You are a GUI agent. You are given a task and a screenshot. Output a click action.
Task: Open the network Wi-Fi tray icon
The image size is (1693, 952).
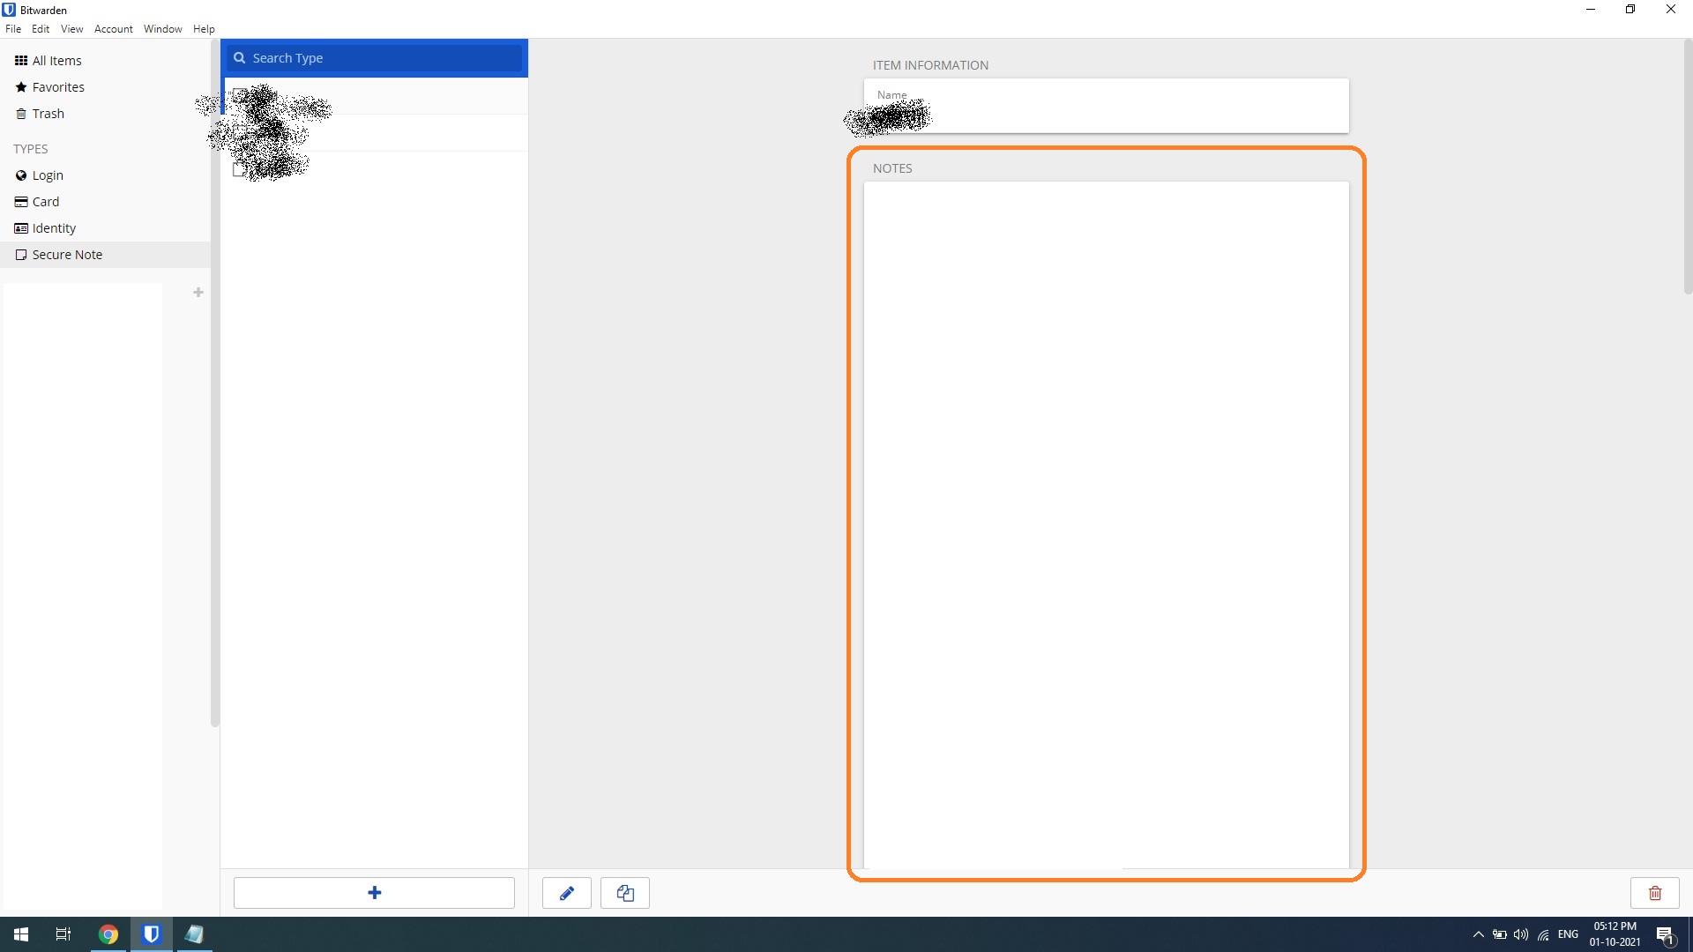(1543, 934)
